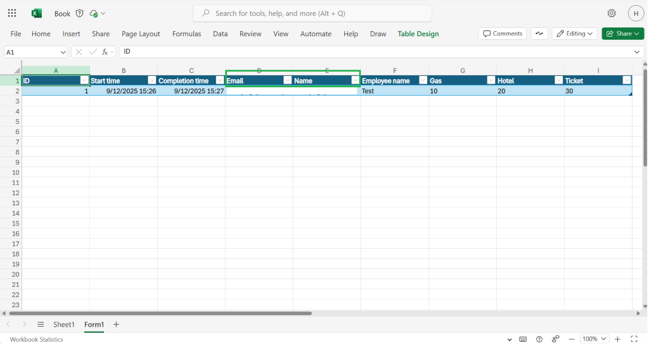Image resolution: width=649 pixels, height=345 pixels.
Task: Open the Comments pane button
Action: click(503, 34)
